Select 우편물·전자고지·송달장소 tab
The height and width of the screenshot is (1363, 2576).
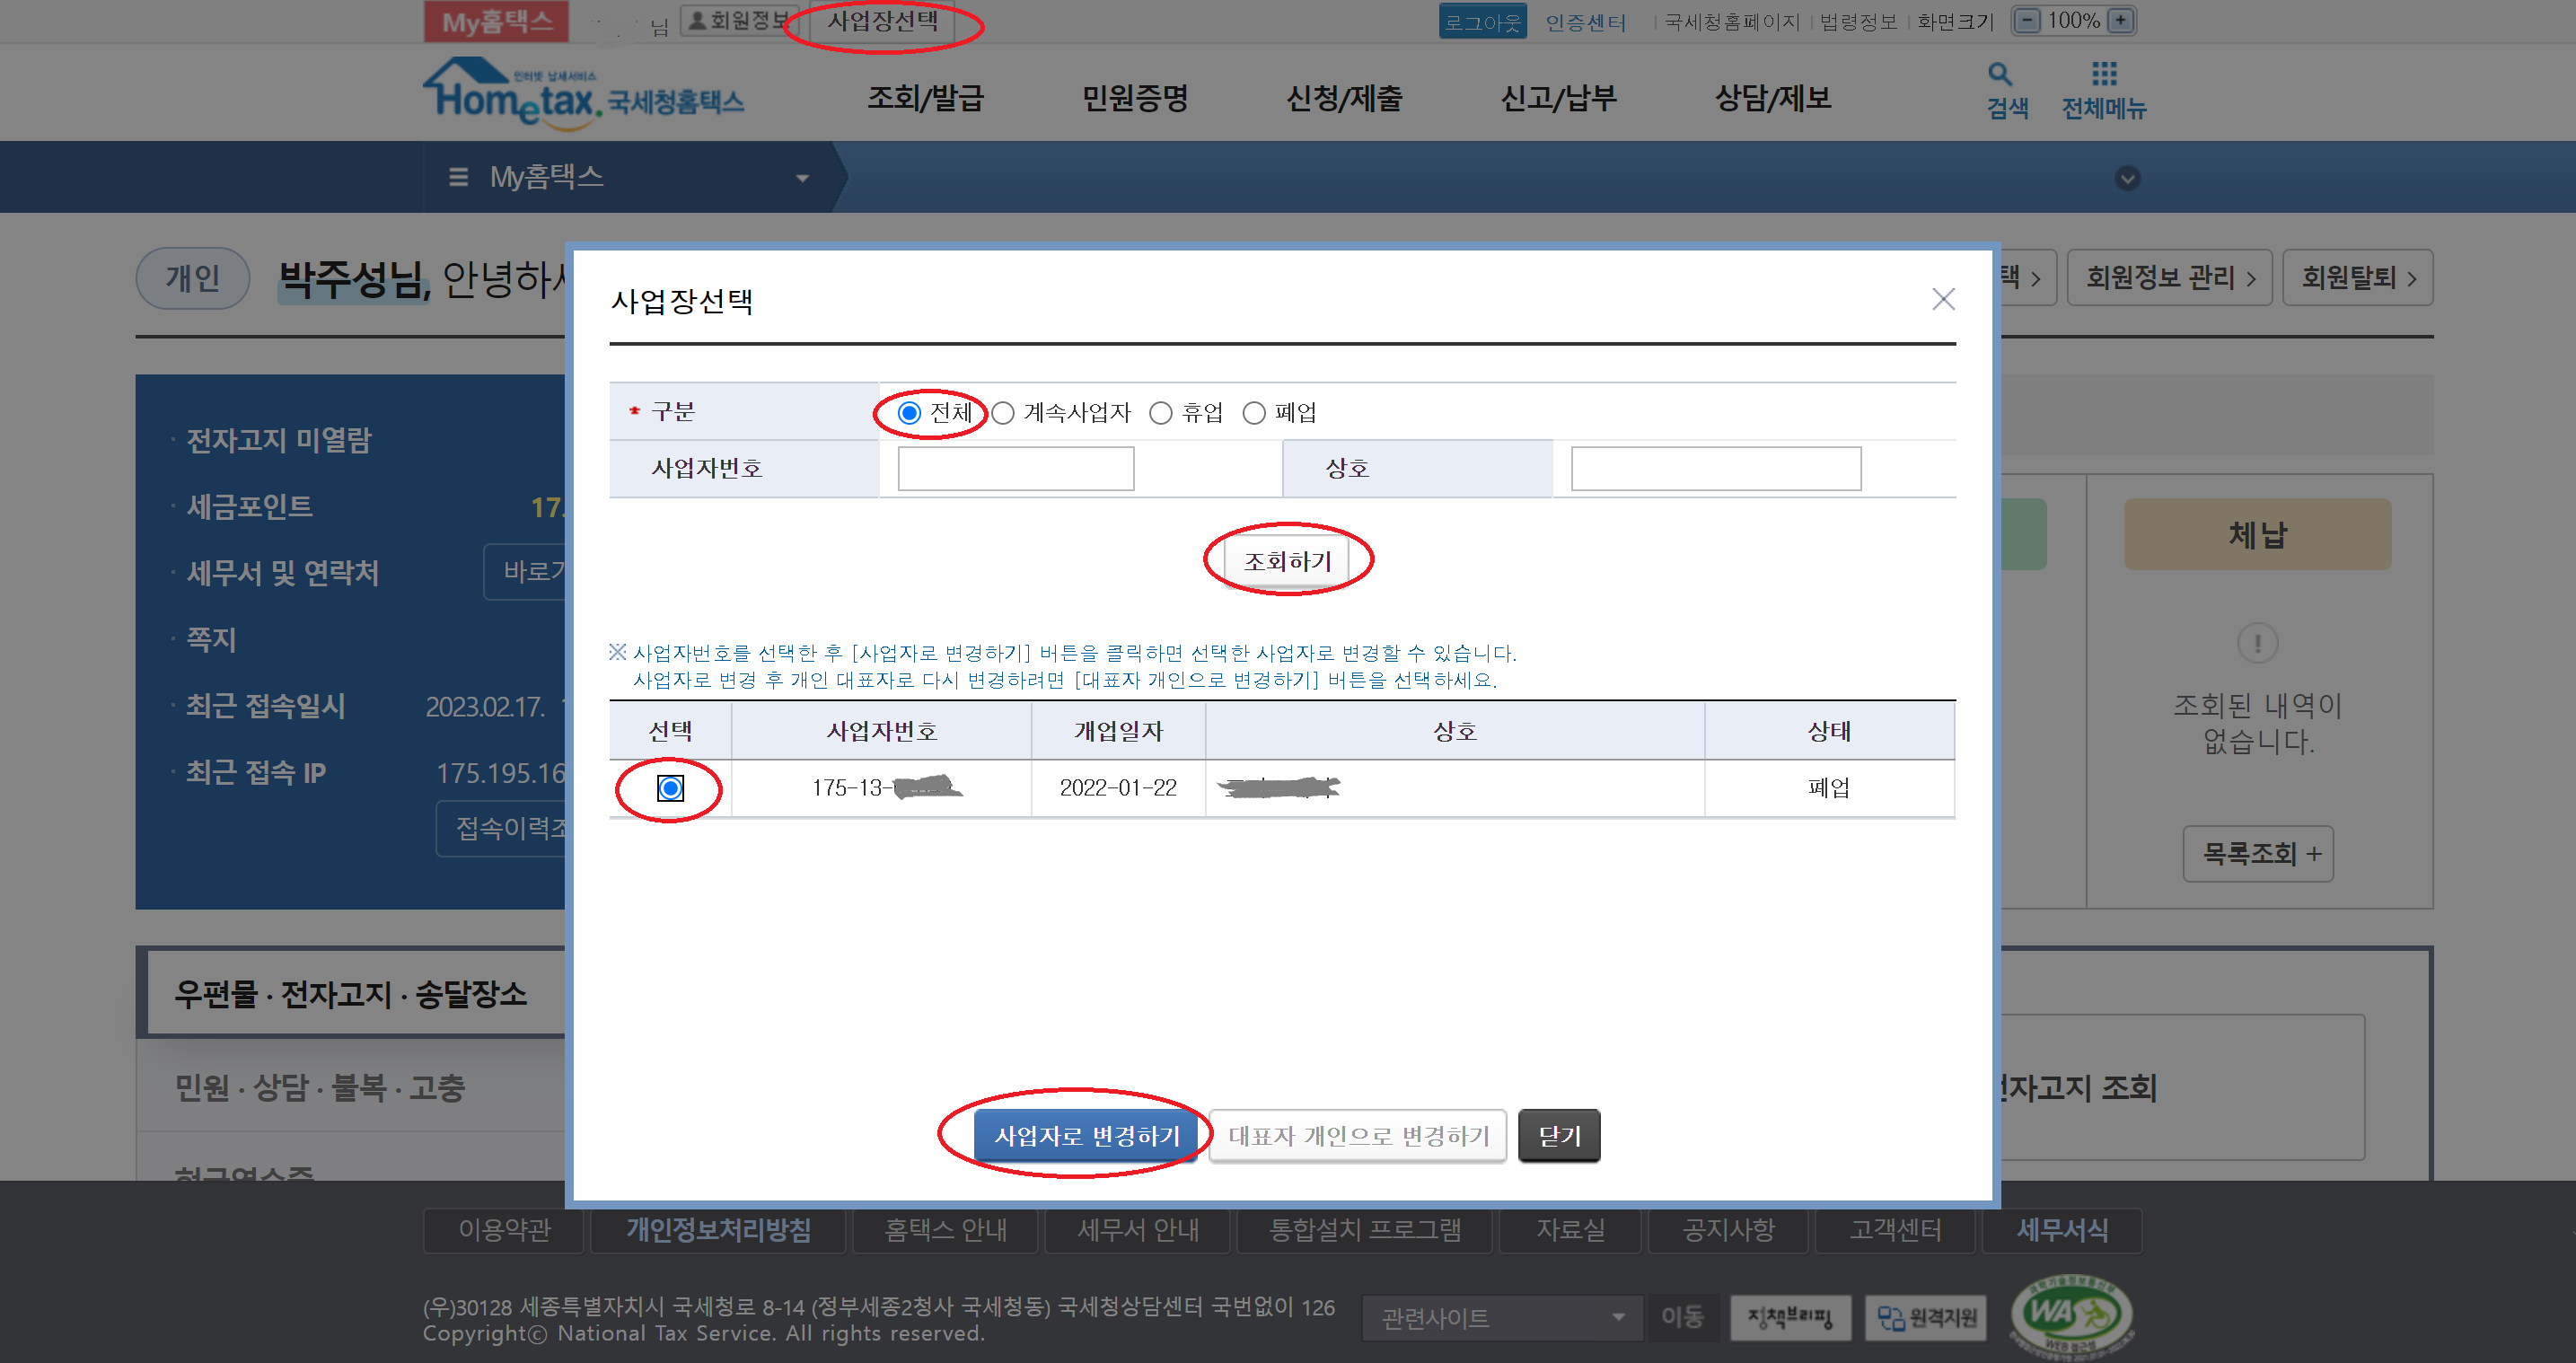coord(351,994)
